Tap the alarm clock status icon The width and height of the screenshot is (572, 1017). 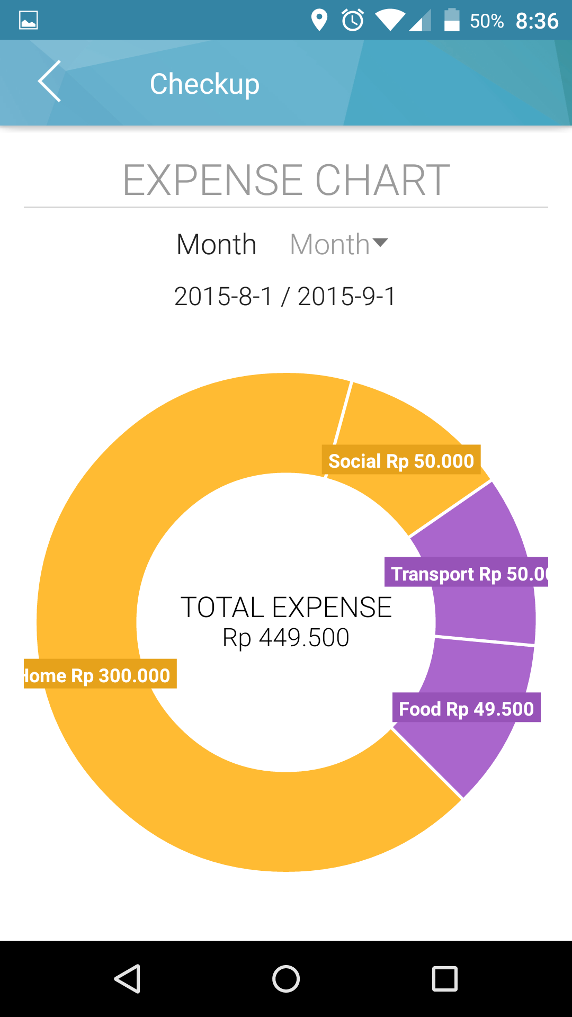[352, 21]
